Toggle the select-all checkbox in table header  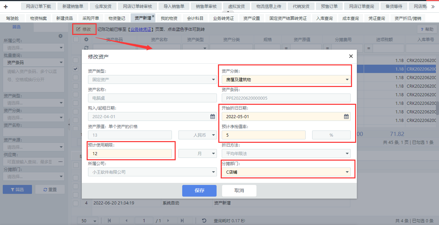[76, 39]
